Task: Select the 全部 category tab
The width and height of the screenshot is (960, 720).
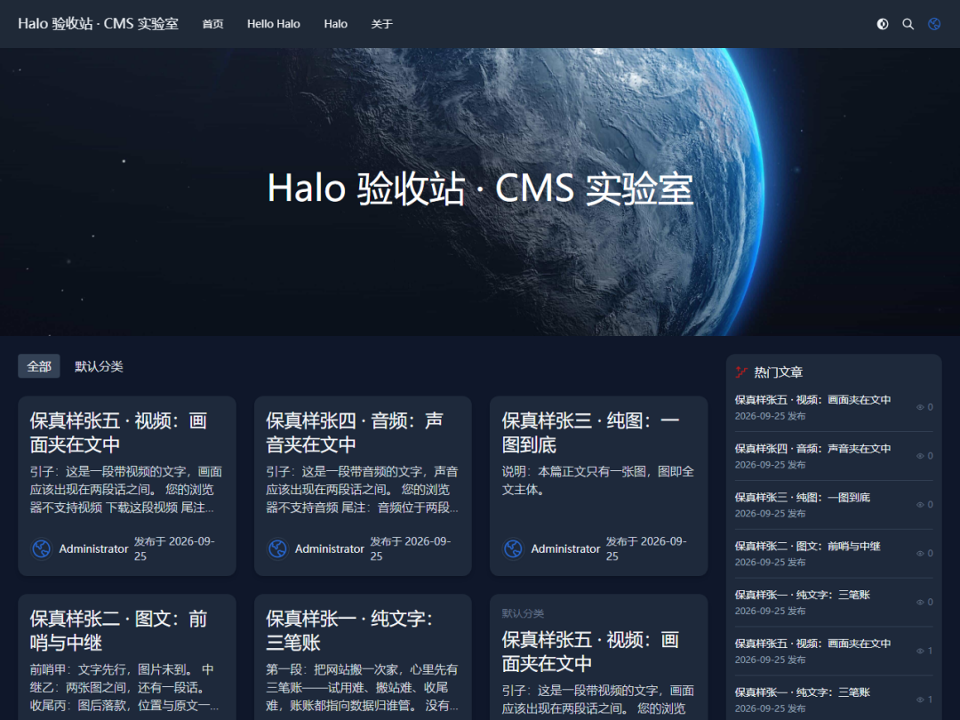Action: coord(39,366)
